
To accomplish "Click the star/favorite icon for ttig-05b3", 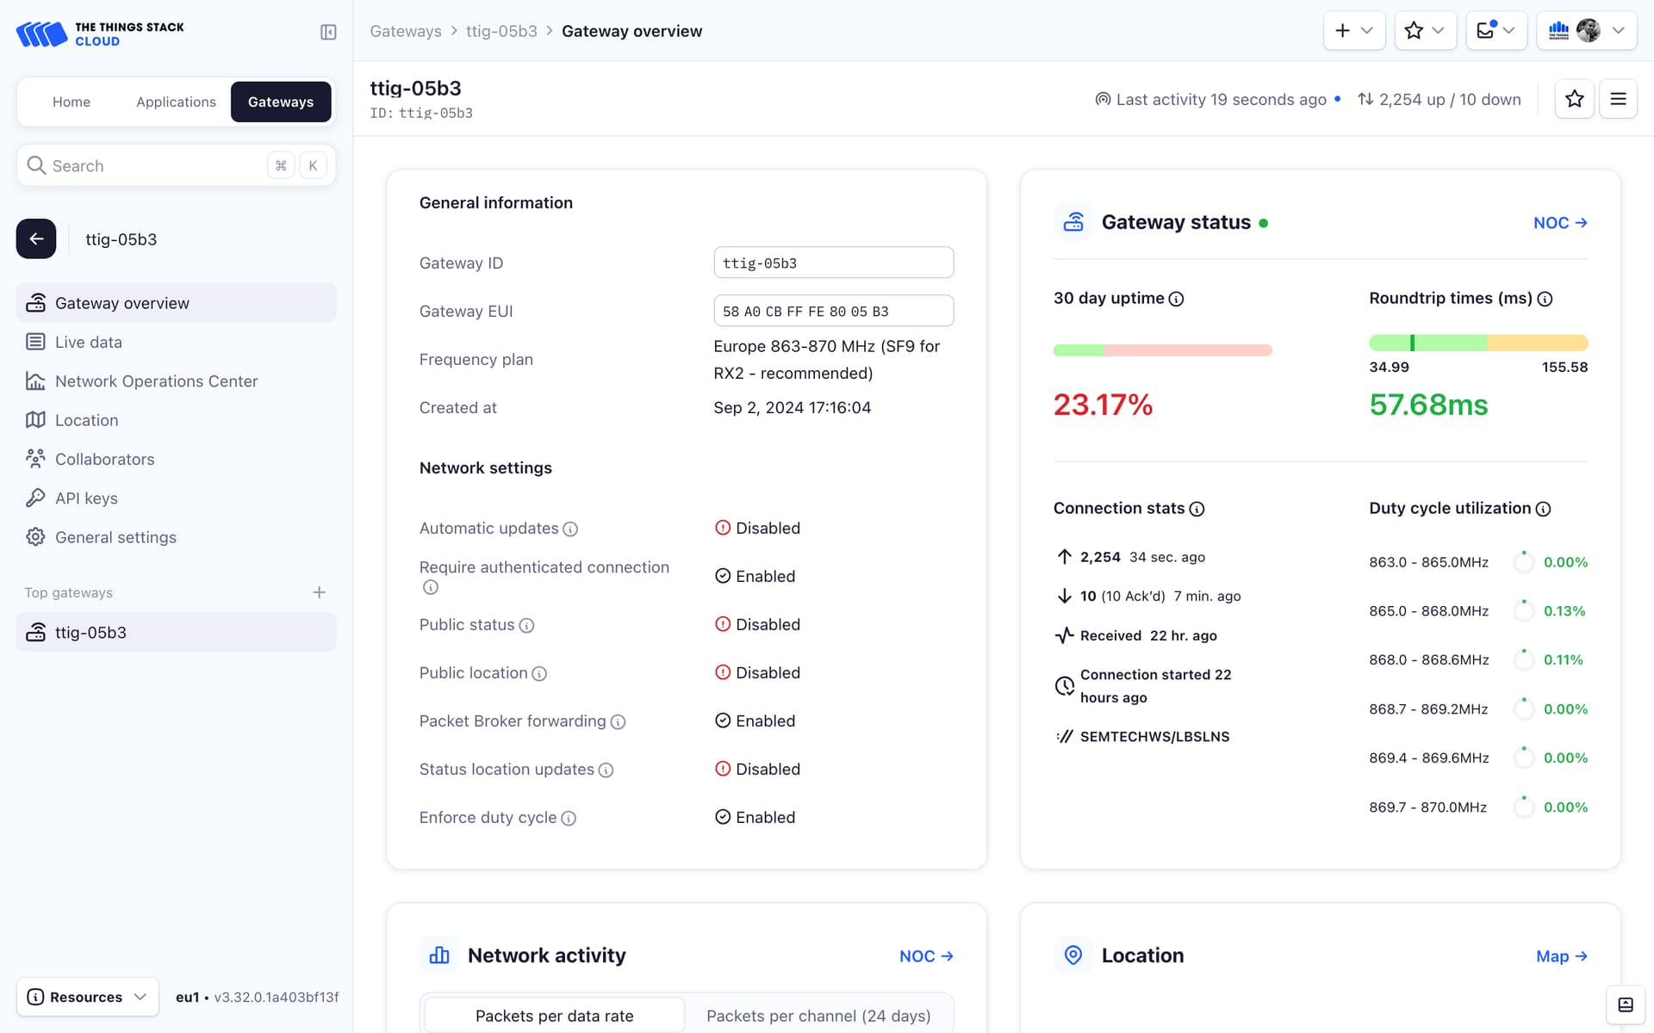I will point(1574,99).
